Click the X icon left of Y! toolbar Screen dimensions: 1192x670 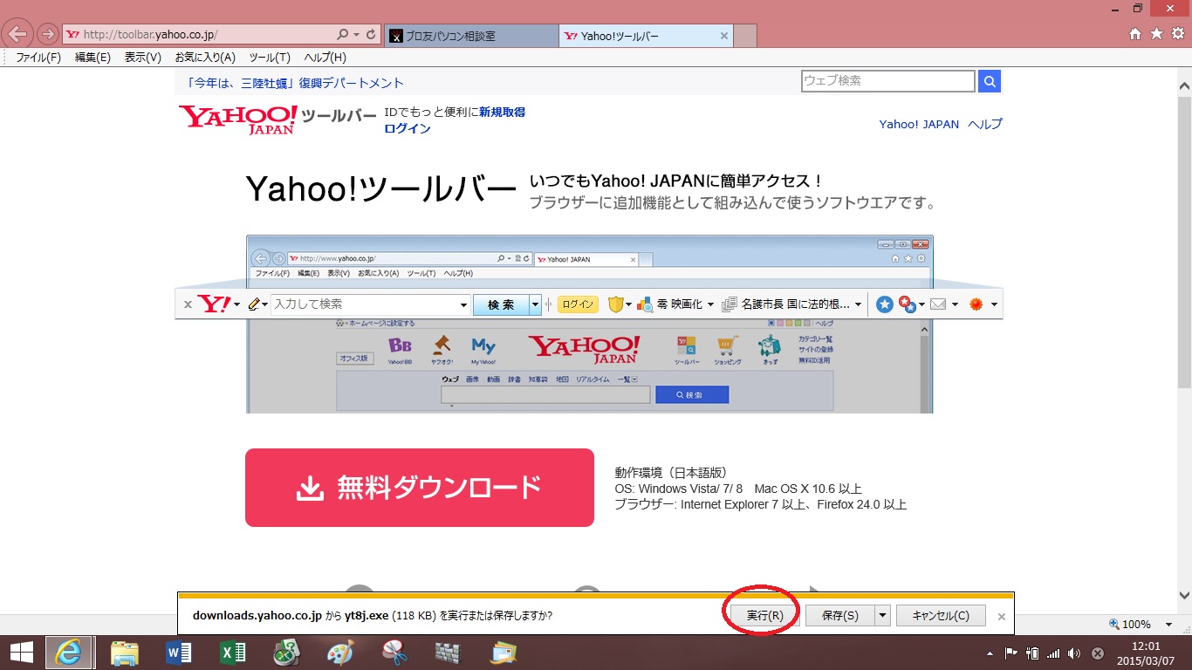(x=188, y=305)
